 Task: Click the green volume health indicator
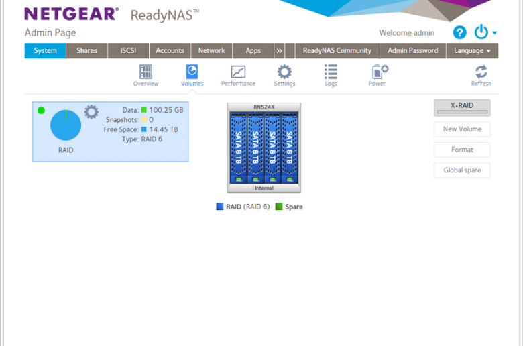tap(41, 111)
